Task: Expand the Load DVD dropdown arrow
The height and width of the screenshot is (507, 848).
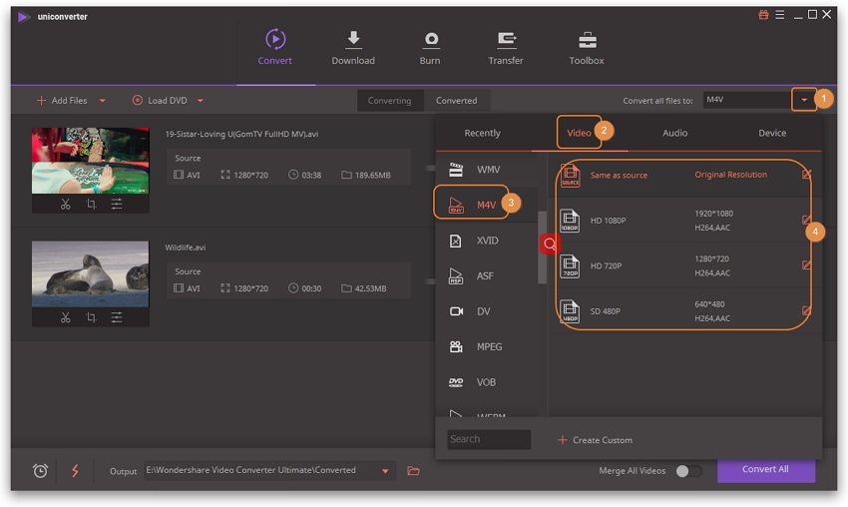Action: coord(201,101)
